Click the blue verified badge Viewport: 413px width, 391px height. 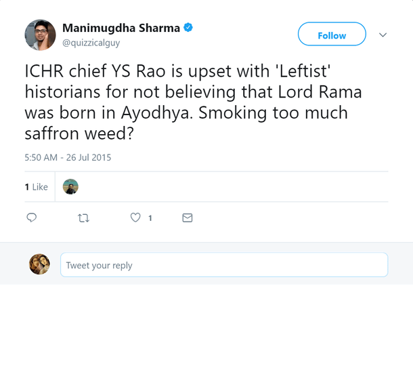(x=188, y=28)
